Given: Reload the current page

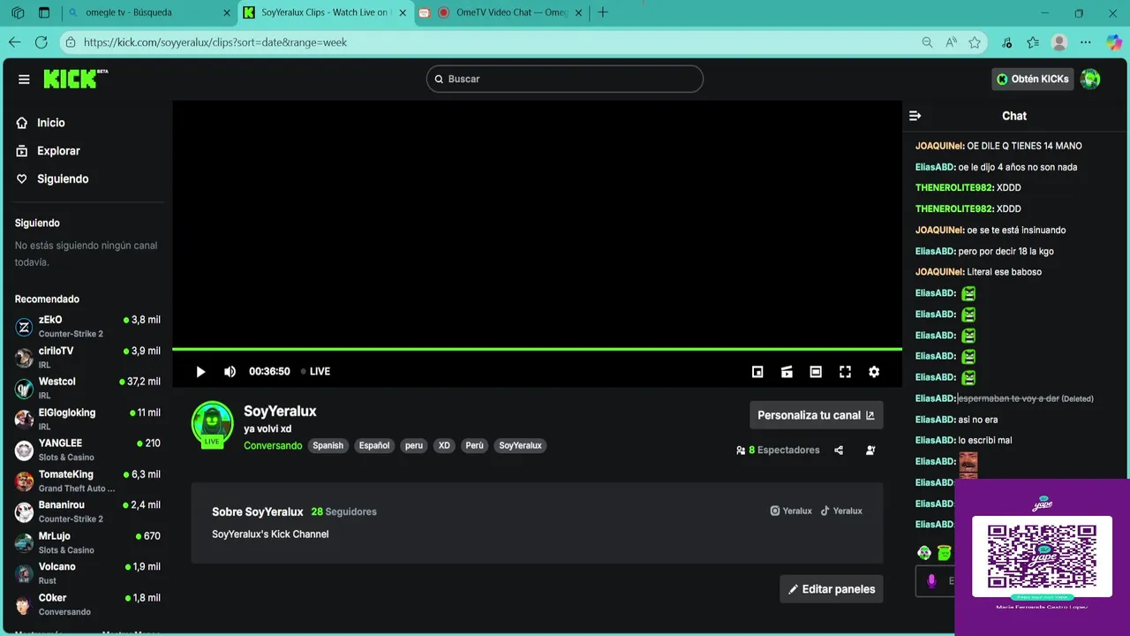Looking at the screenshot, I should 41,42.
